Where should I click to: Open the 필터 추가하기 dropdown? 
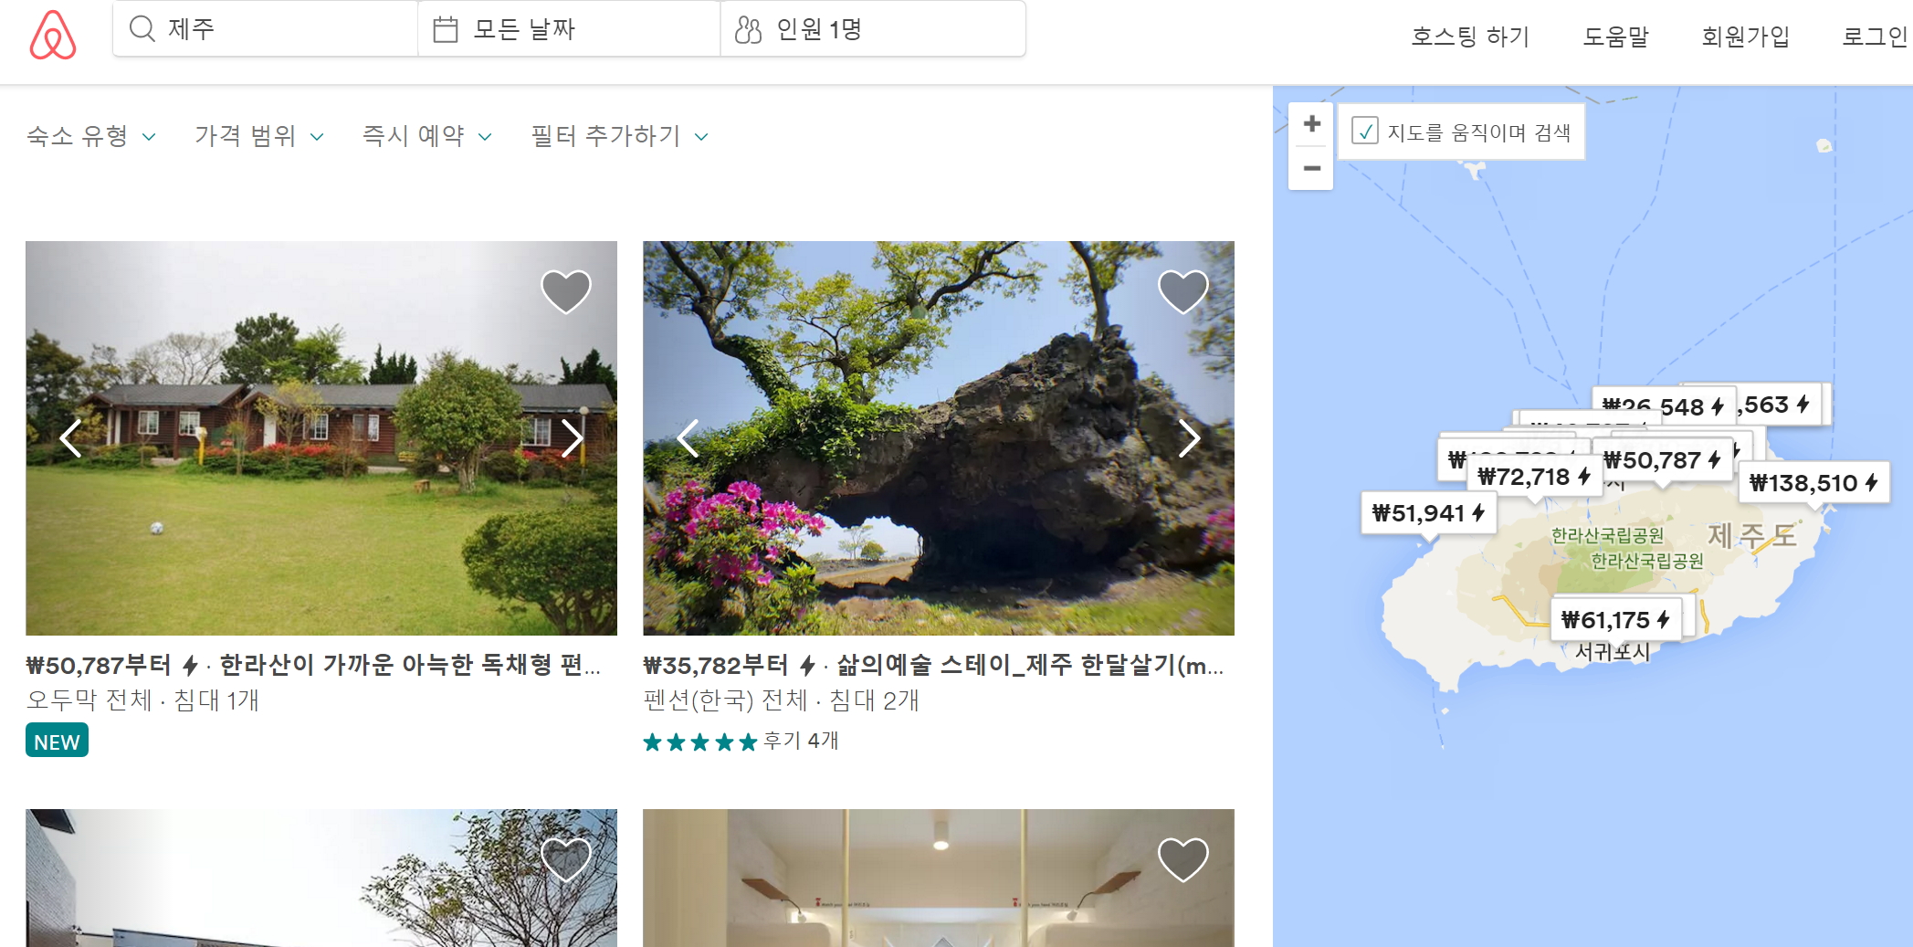(x=620, y=136)
